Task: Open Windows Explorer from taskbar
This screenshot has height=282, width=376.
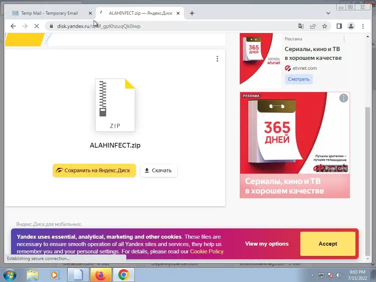Action: tap(33, 275)
